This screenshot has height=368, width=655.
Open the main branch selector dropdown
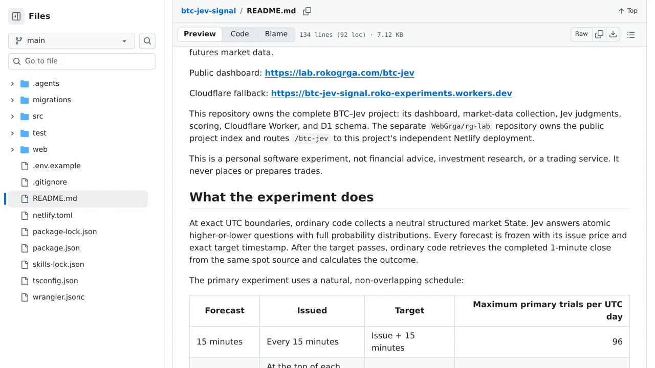pos(72,41)
